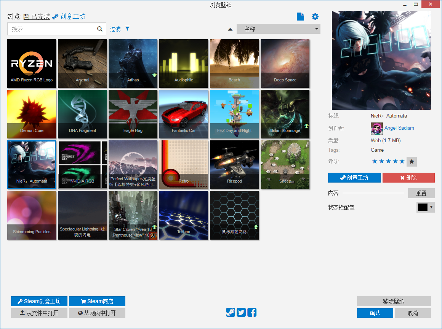442x329 pixels.
Task: Select the Sheep wallpaper
Action: 285,165
